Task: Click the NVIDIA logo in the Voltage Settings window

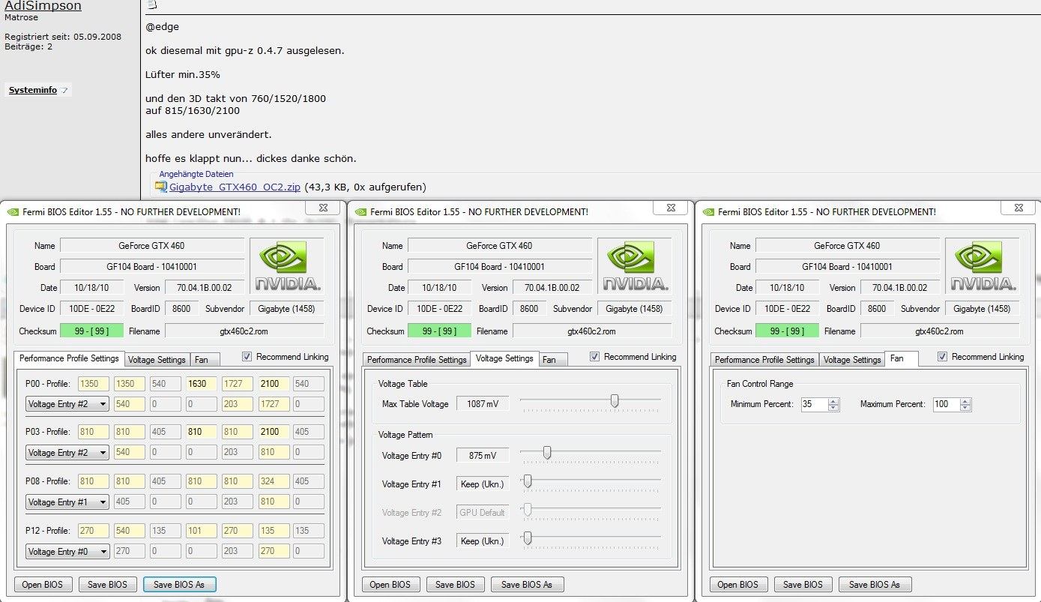Action: tap(635, 266)
